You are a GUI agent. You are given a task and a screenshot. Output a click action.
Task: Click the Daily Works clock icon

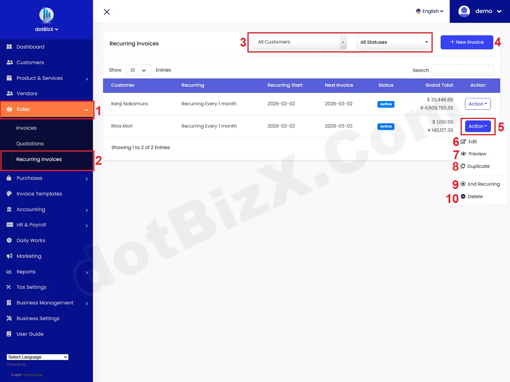[x=9, y=240]
